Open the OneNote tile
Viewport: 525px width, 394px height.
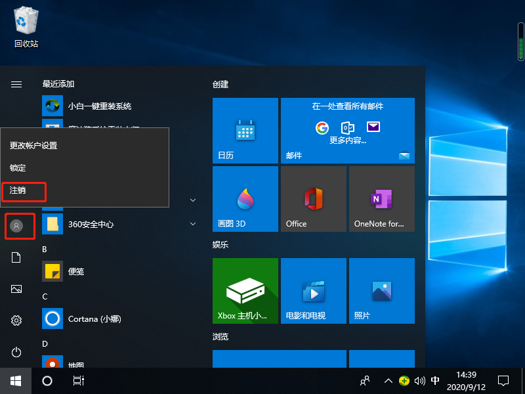[x=381, y=198]
